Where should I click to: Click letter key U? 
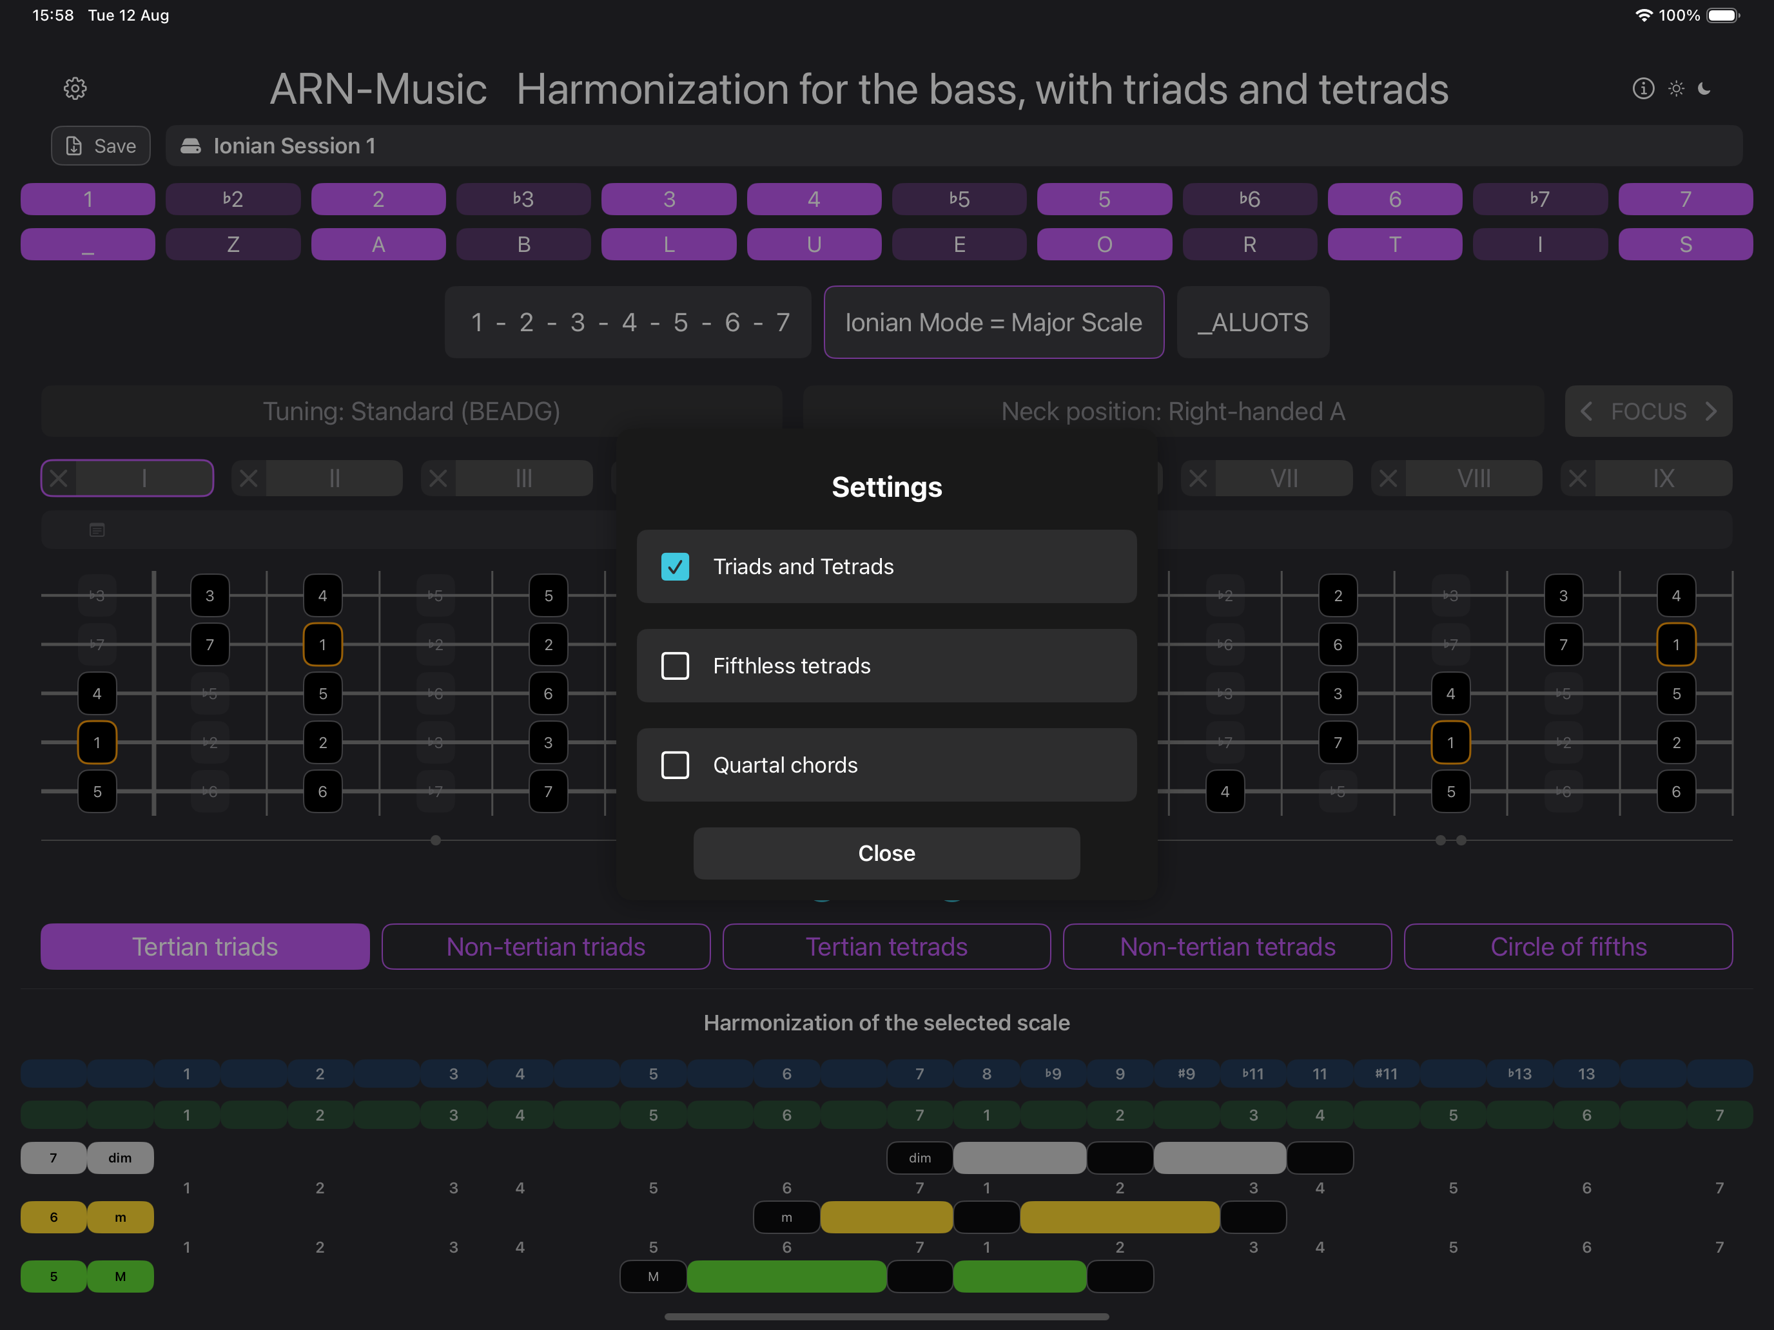tap(814, 244)
